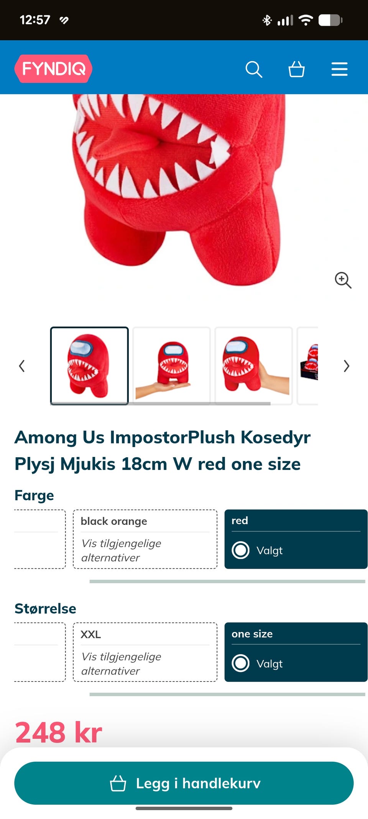The height and width of the screenshot is (819, 368).
Task: Select the one size radio option
Action: [x=241, y=663]
